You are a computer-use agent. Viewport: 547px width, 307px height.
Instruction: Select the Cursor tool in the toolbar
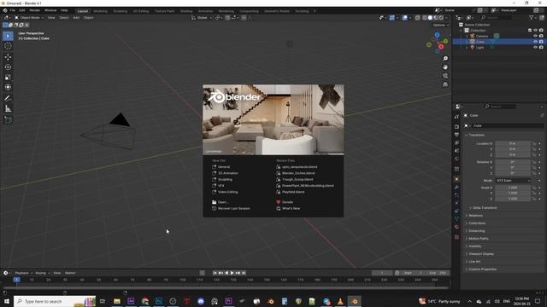[x=8, y=46]
